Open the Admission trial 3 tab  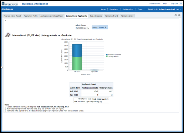click(127, 16)
